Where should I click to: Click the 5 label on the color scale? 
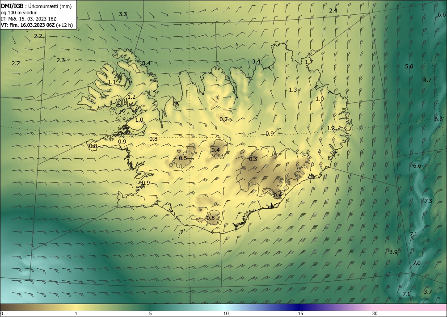(150, 314)
